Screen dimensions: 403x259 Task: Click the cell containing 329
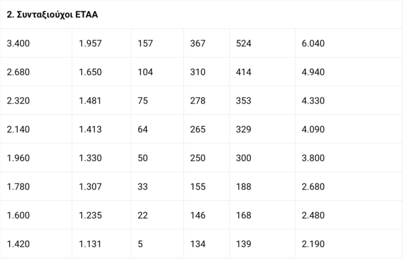pos(244,129)
